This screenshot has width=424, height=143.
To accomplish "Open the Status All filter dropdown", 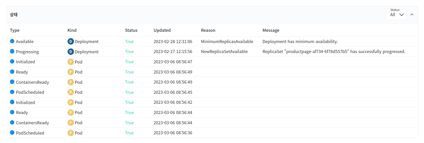I will (396, 15).
